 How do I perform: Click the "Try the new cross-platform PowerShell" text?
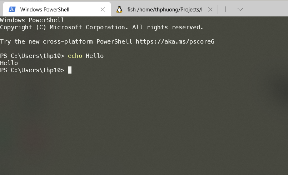[x=66, y=41]
